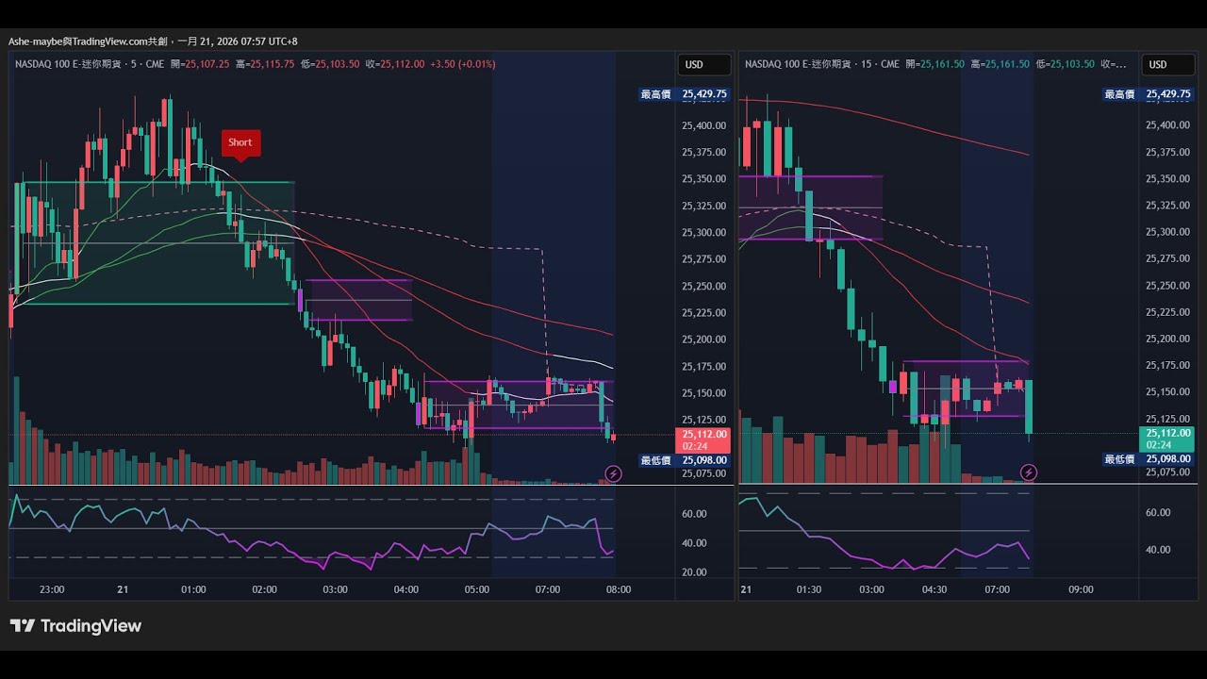Click the 04:00 time label on left chart
This screenshot has width=1207, height=679.
click(x=406, y=589)
